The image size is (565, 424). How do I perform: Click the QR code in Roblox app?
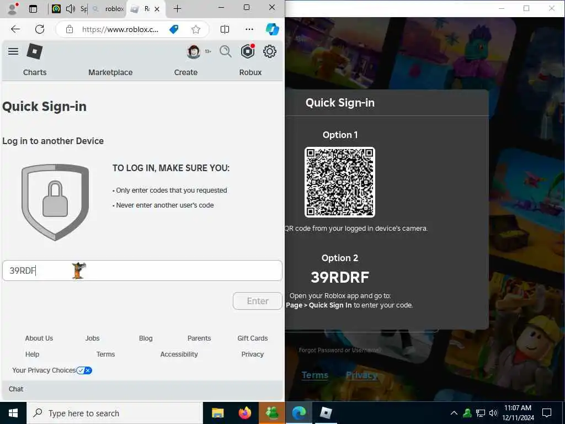click(339, 182)
